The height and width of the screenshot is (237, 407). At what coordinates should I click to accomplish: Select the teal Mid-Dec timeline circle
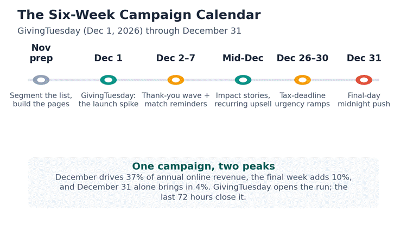pos(243,80)
